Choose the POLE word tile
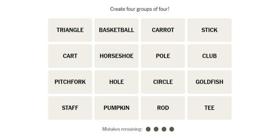This screenshot has width=279, height=140. [x=163, y=56]
